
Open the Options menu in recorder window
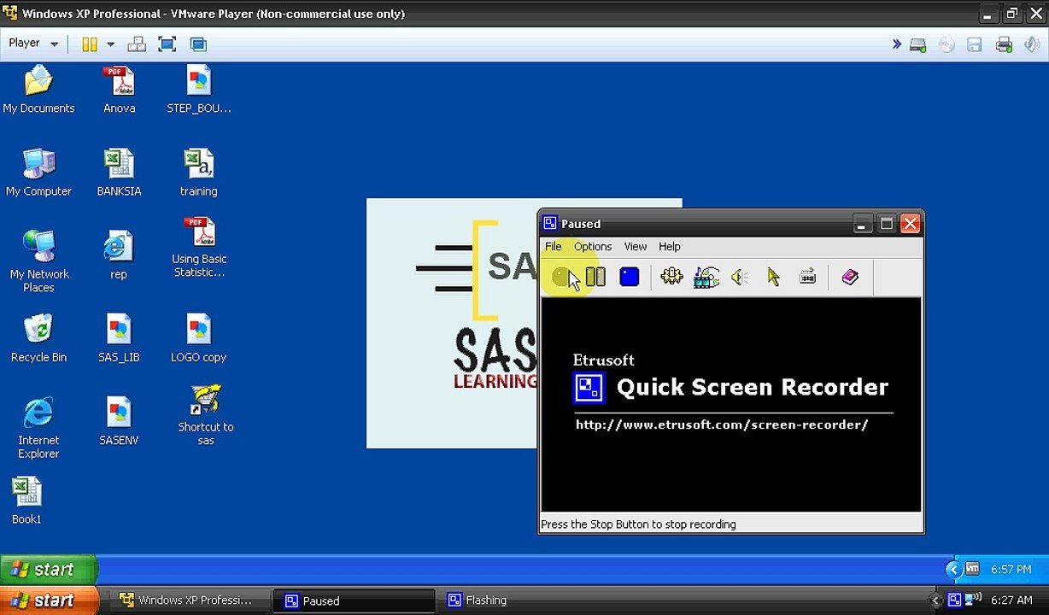click(593, 247)
